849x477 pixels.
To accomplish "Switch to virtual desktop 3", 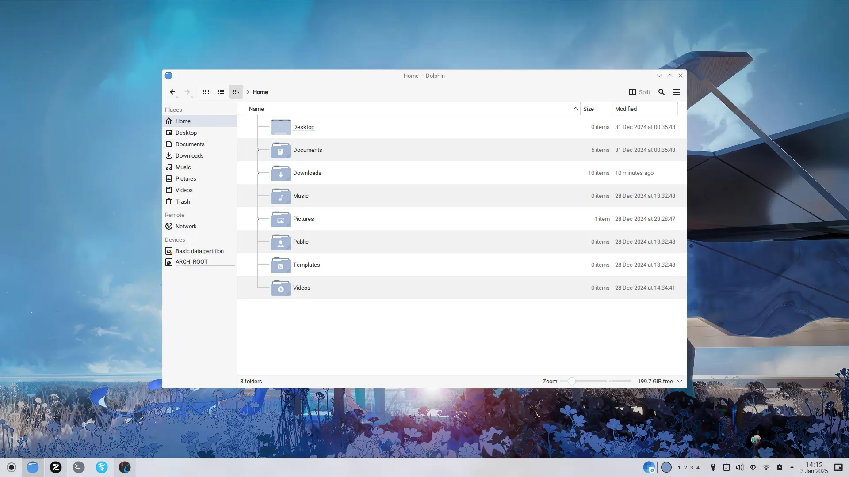I will (692, 468).
